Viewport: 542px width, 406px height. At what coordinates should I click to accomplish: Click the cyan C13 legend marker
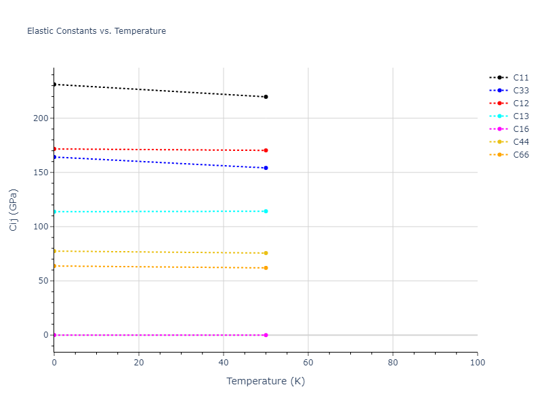point(499,116)
